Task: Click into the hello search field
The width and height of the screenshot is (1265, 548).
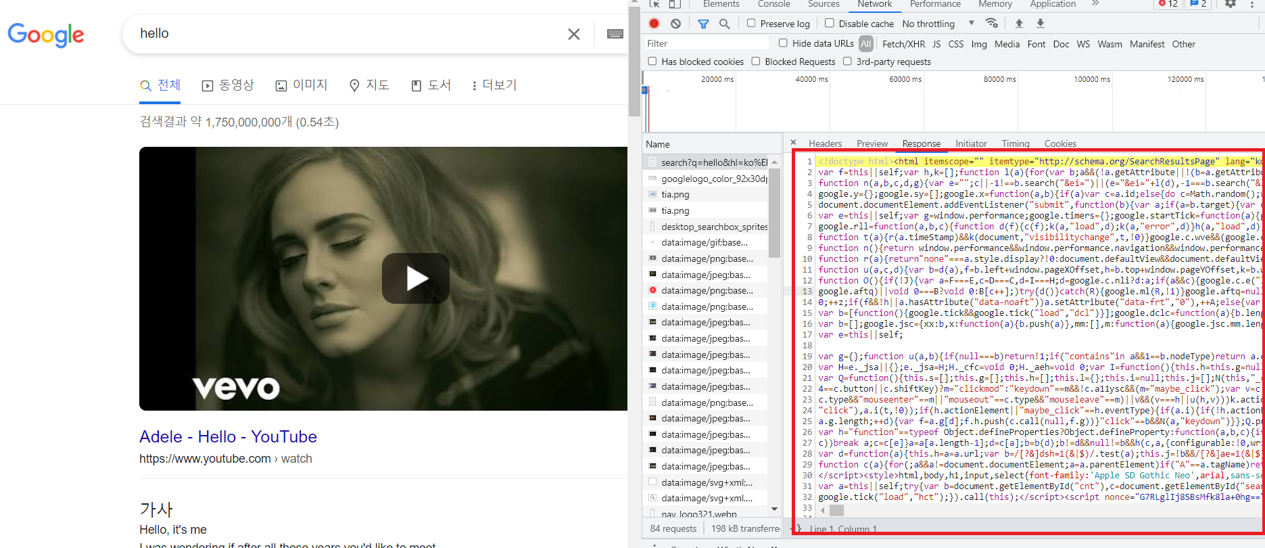Action: pos(345,34)
